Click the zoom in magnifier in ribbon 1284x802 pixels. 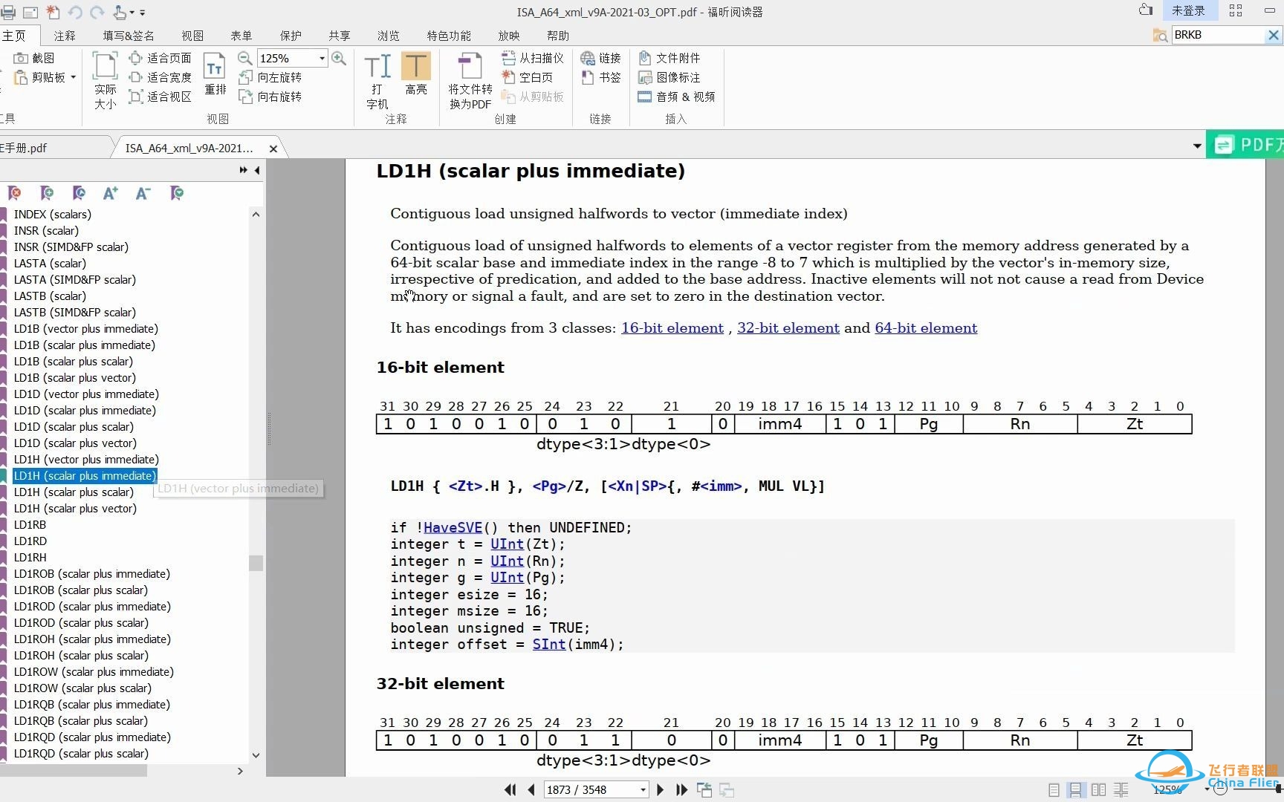[339, 58]
